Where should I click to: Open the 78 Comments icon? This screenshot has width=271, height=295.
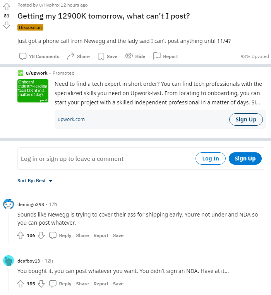point(23,56)
